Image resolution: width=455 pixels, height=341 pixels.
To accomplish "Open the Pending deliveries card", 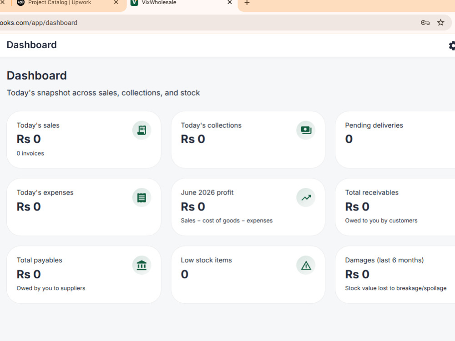I will [x=395, y=140].
